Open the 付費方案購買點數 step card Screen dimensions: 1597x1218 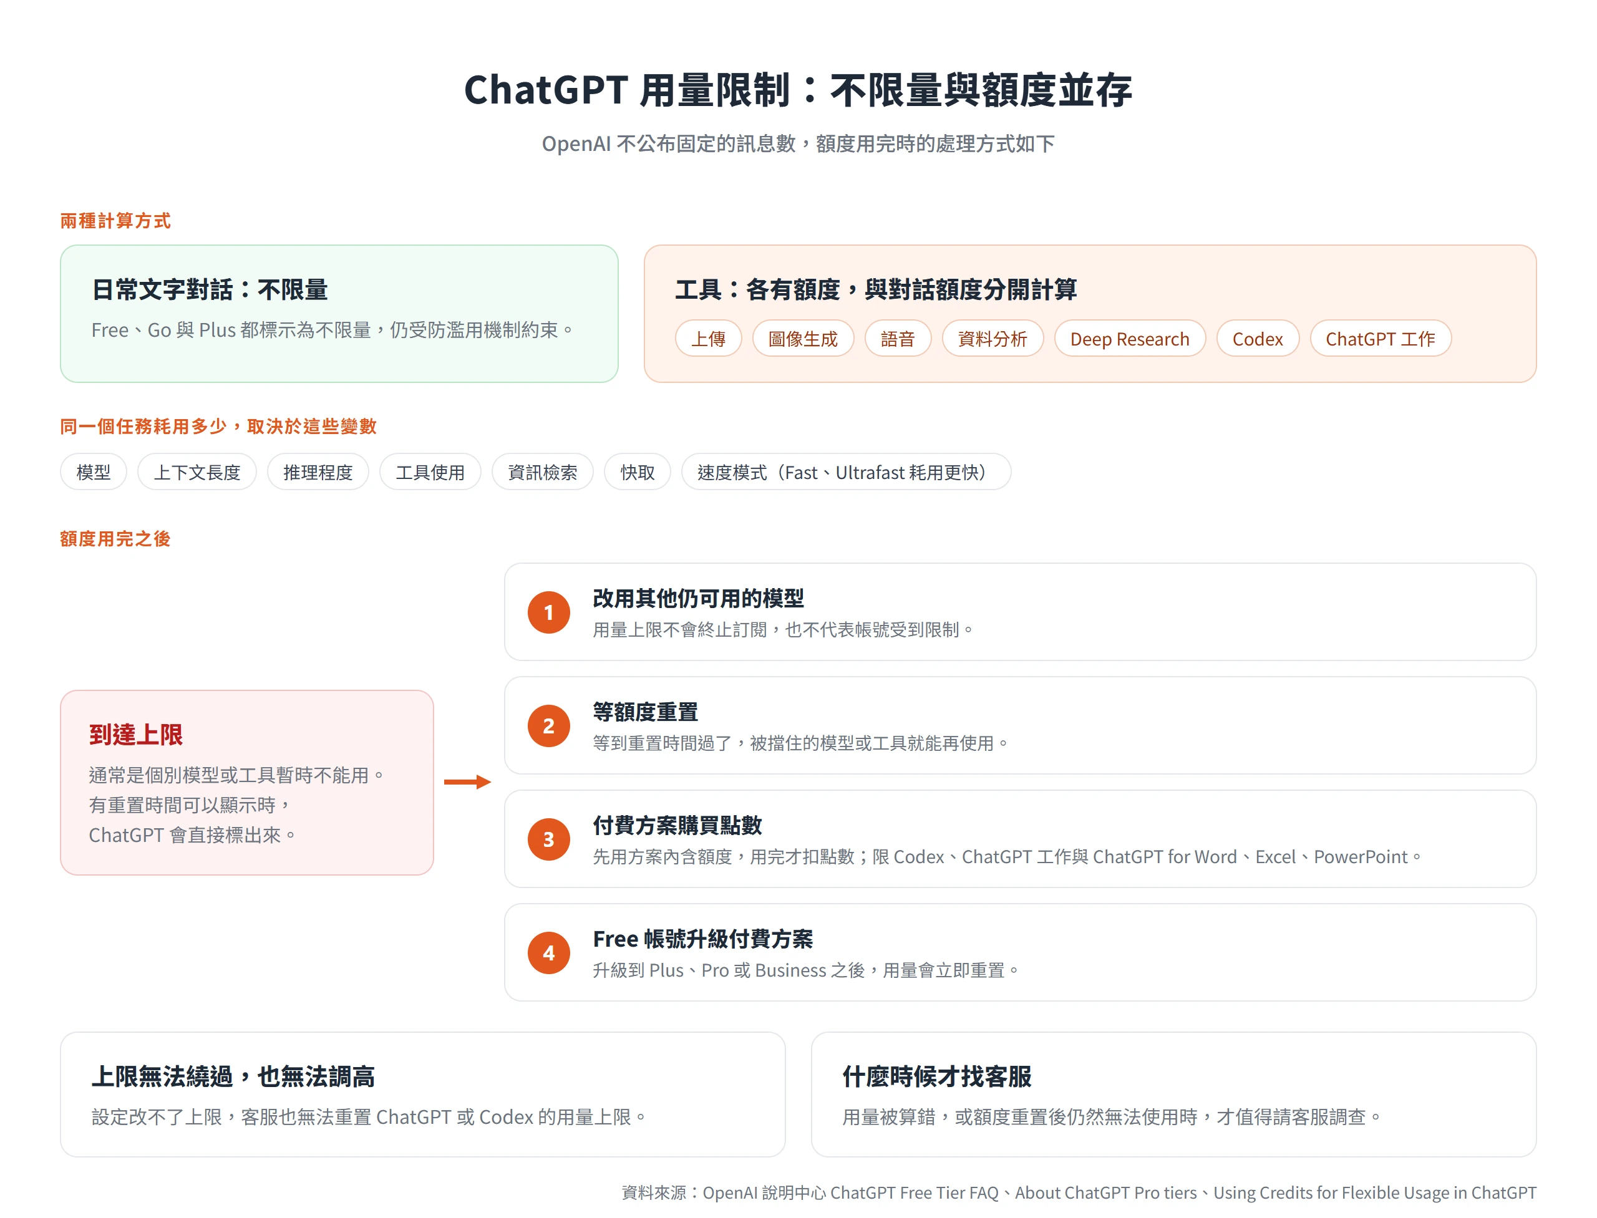point(1020,839)
